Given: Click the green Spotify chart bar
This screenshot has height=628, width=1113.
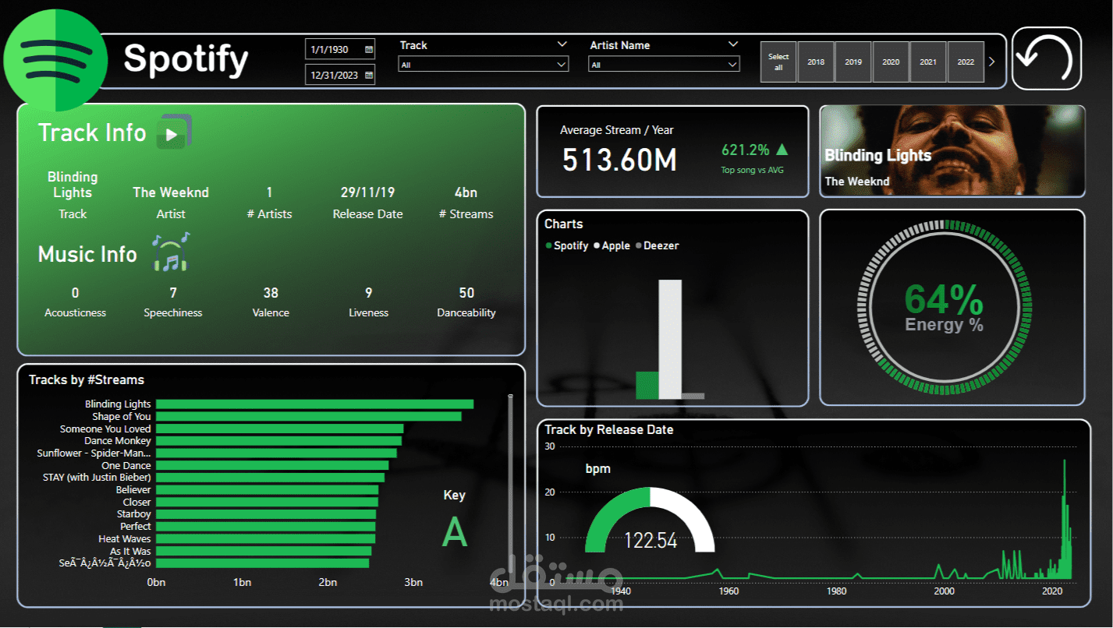Looking at the screenshot, I should [647, 385].
